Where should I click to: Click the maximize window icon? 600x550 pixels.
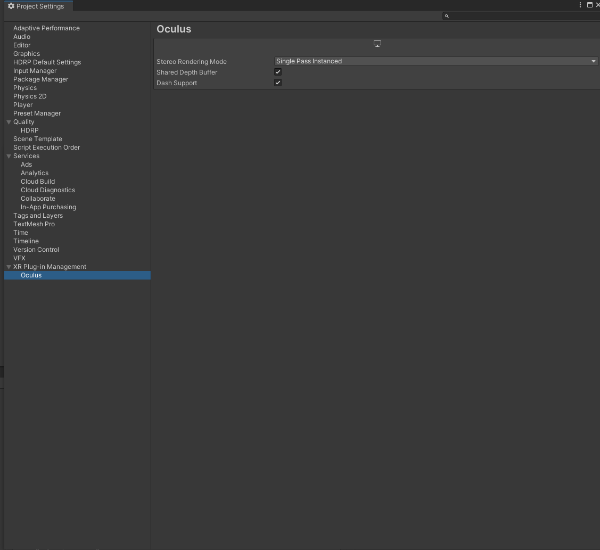point(590,5)
